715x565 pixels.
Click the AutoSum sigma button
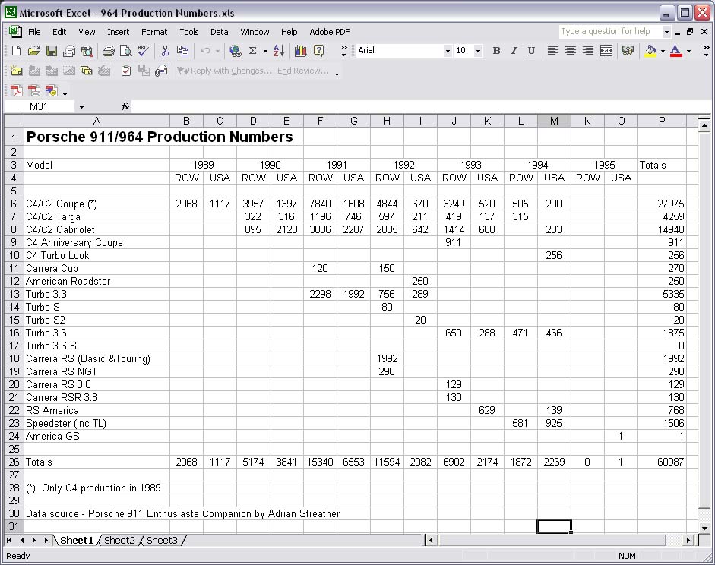tap(252, 51)
